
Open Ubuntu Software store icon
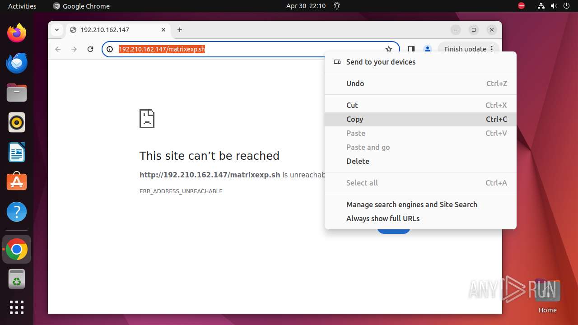click(17, 181)
